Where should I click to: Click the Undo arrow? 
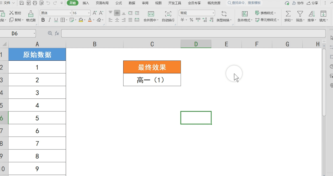coord(48,3)
